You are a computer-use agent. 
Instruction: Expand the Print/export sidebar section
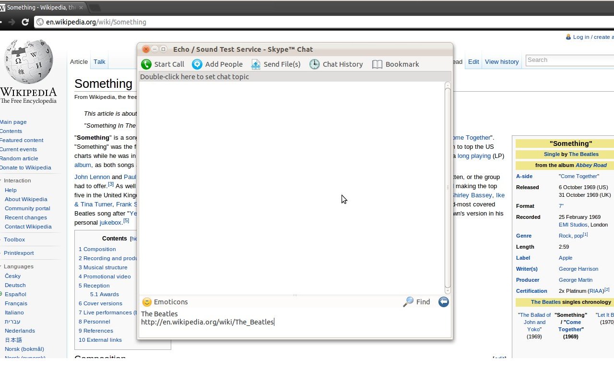(x=19, y=253)
